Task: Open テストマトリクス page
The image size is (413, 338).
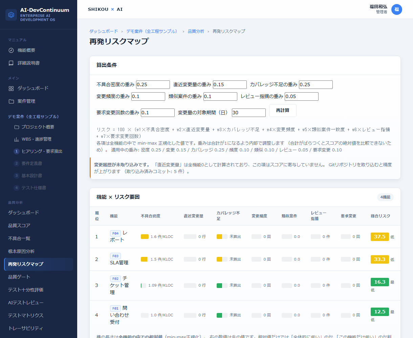Action: 39,316
